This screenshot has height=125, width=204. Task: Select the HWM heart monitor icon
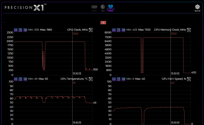[111, 8]
